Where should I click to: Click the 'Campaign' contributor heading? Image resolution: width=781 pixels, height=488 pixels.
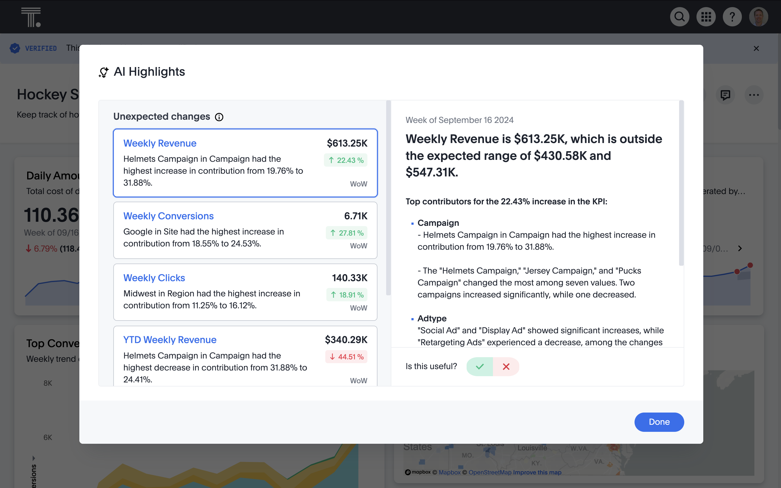[x=438, y=223]
